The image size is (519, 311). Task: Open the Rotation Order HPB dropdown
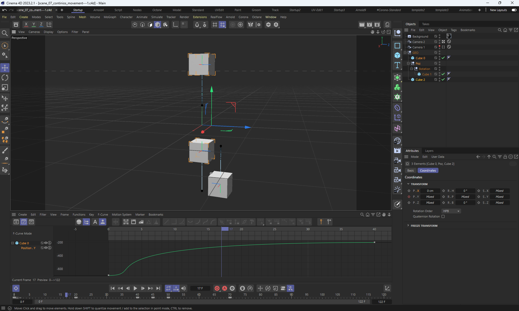coord(451,211)
